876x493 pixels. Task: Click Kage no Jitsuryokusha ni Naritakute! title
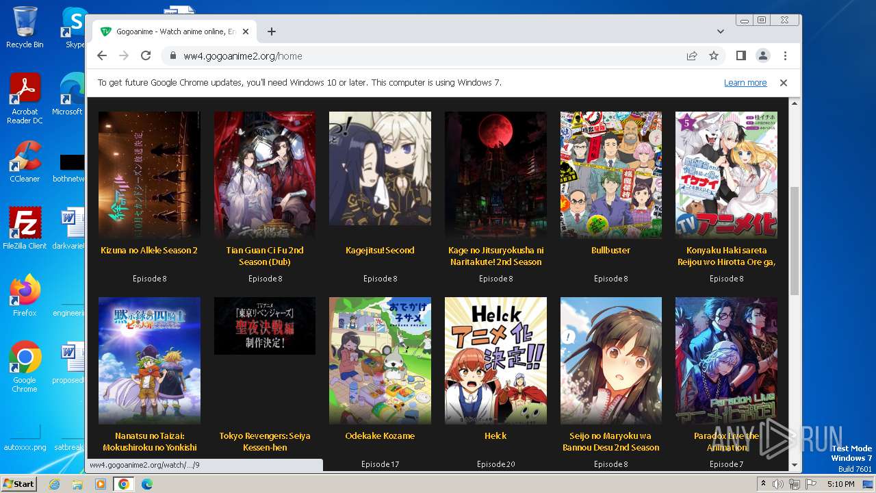coord(495,256)
